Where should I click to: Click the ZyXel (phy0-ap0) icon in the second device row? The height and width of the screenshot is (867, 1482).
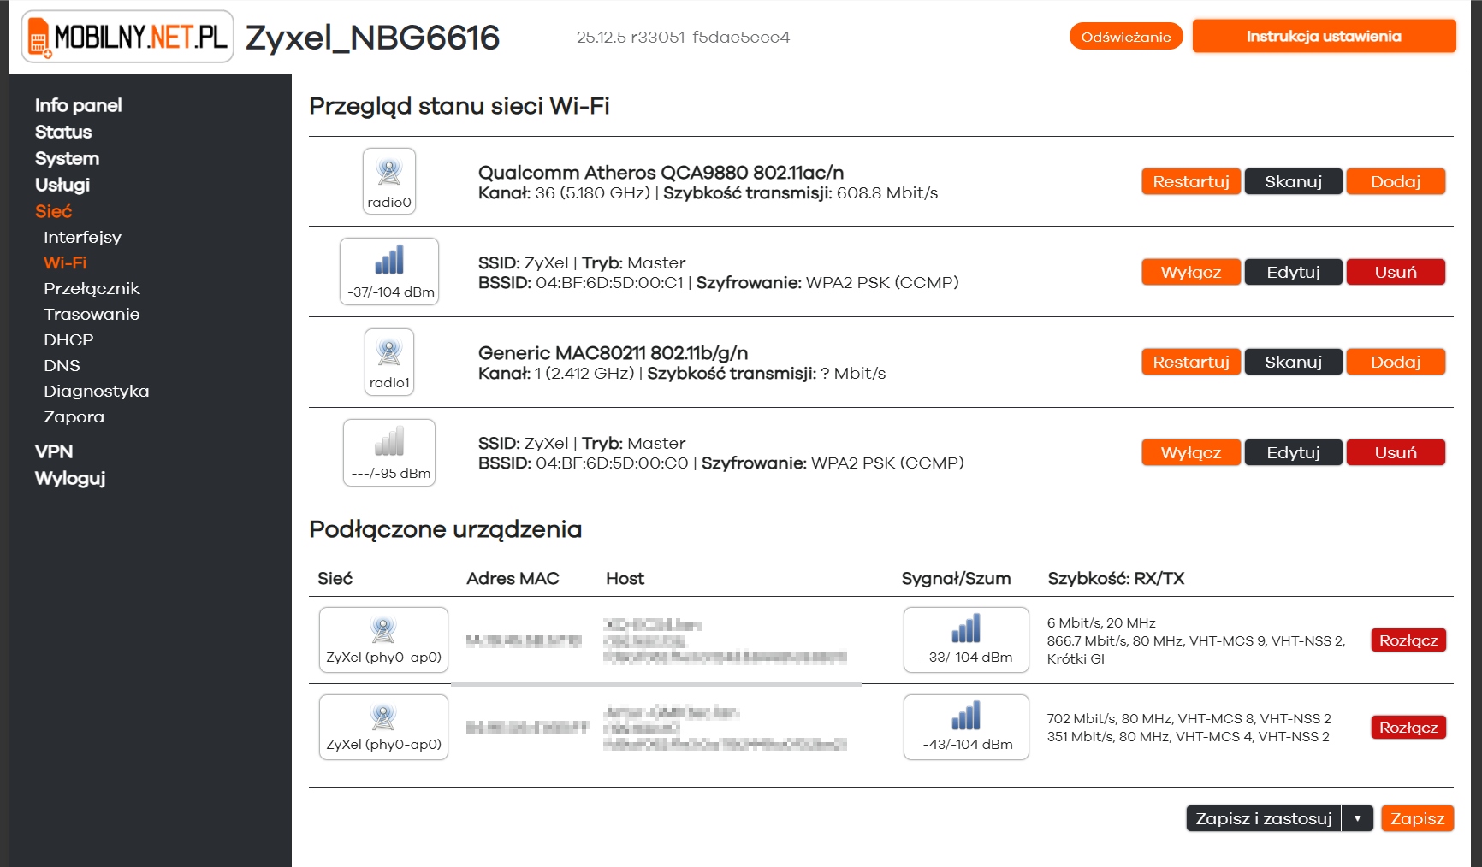point(383,728)
